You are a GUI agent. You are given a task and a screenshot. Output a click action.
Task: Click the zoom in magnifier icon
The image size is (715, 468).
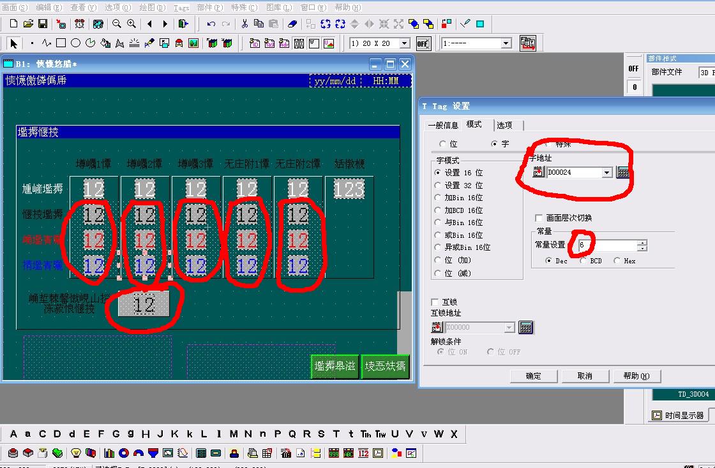(x=132, y=24)
